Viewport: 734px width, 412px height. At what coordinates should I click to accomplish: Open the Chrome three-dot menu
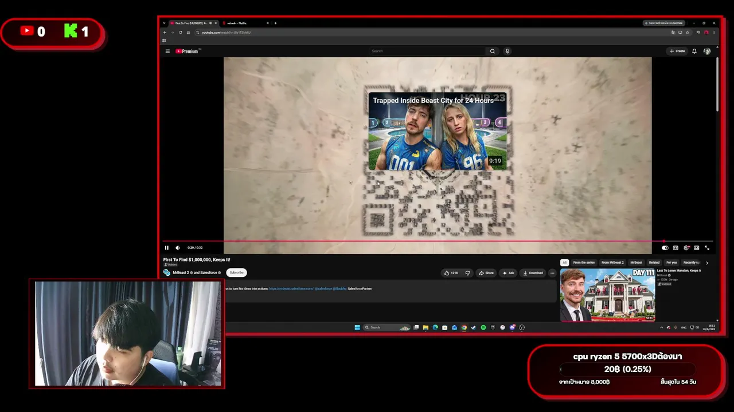(714, 33)
